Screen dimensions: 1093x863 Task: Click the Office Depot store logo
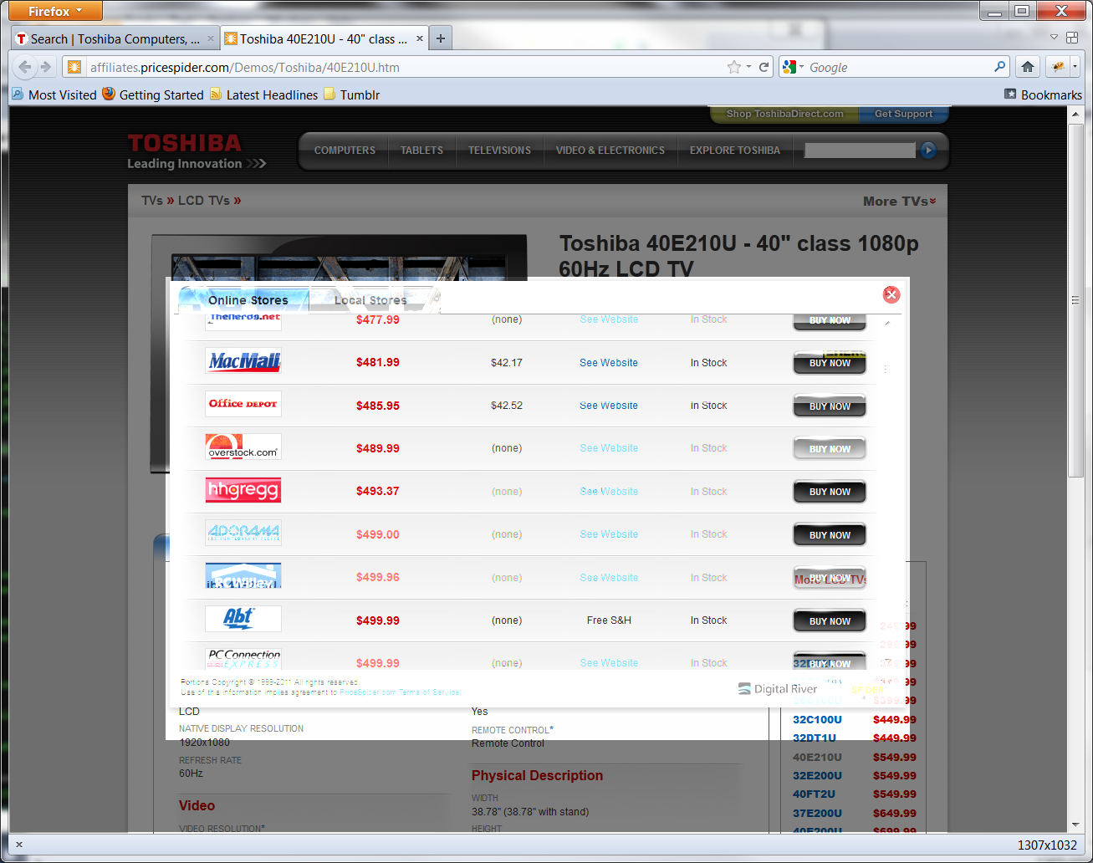coord(243,404)
